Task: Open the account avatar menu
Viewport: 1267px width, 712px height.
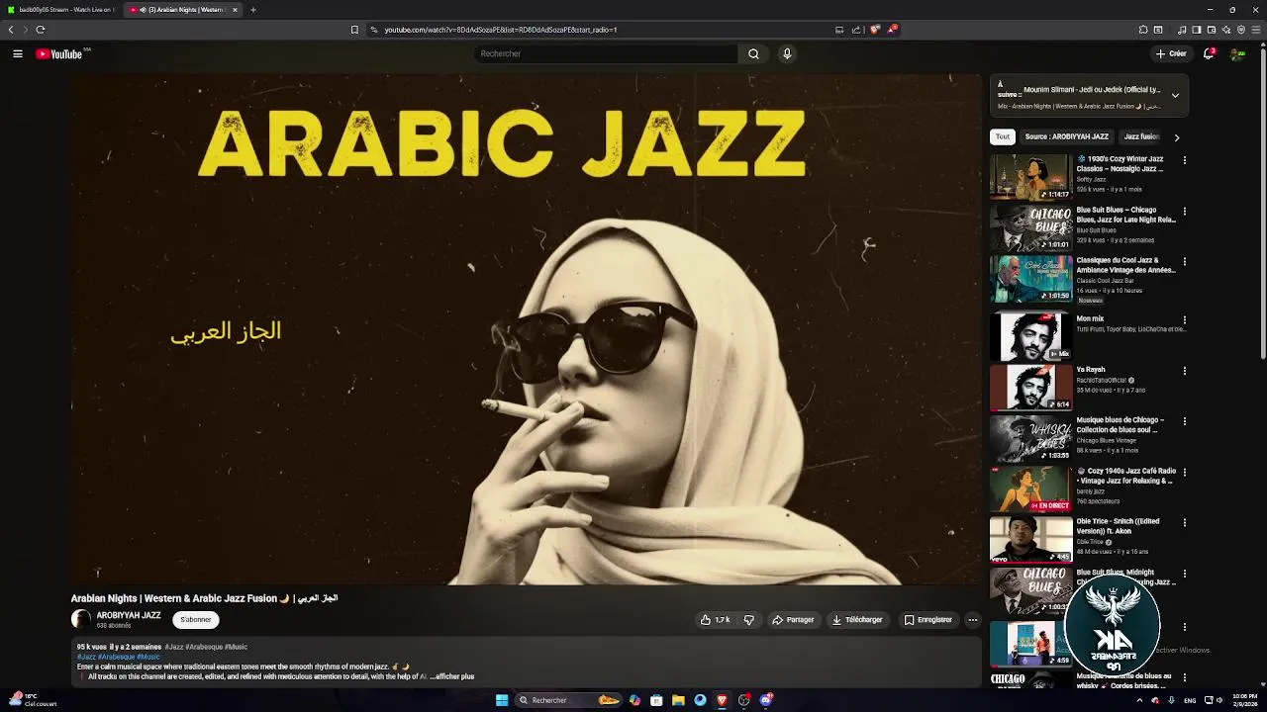Action: pos(1237,53)
